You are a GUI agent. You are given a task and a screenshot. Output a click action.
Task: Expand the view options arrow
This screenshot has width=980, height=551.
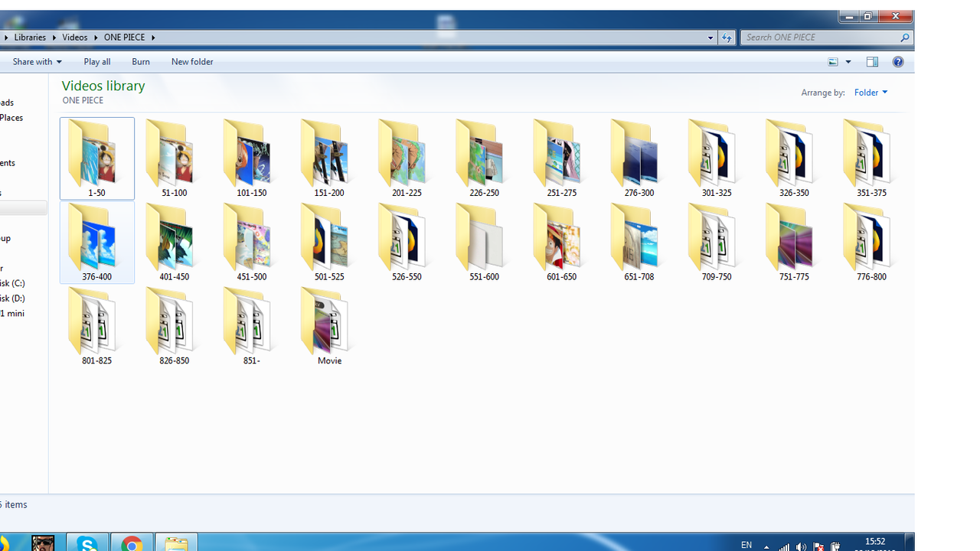pos(848,62)
